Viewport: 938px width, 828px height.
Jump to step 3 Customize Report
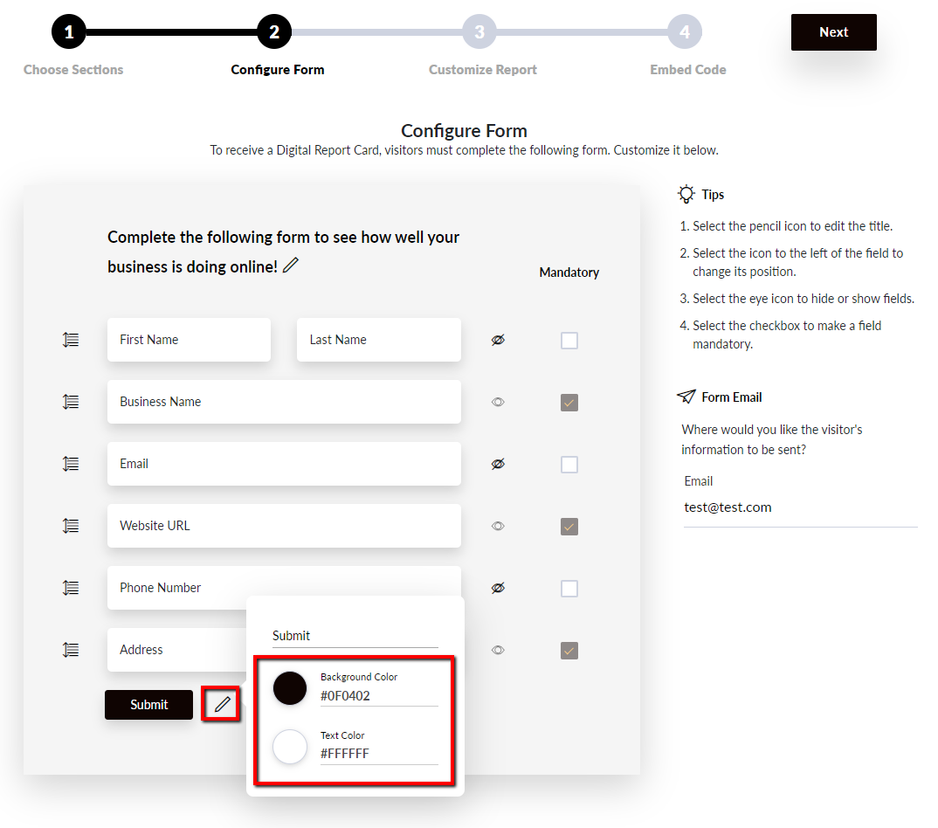[x=479, y=31]
